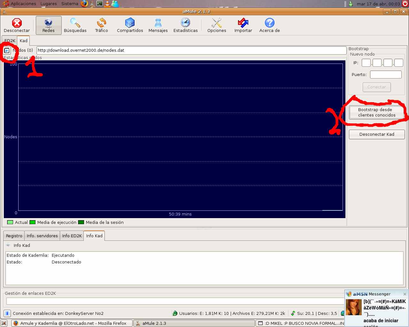
Task: Open the Búsquedas search section
Action: tap(75, 25)
